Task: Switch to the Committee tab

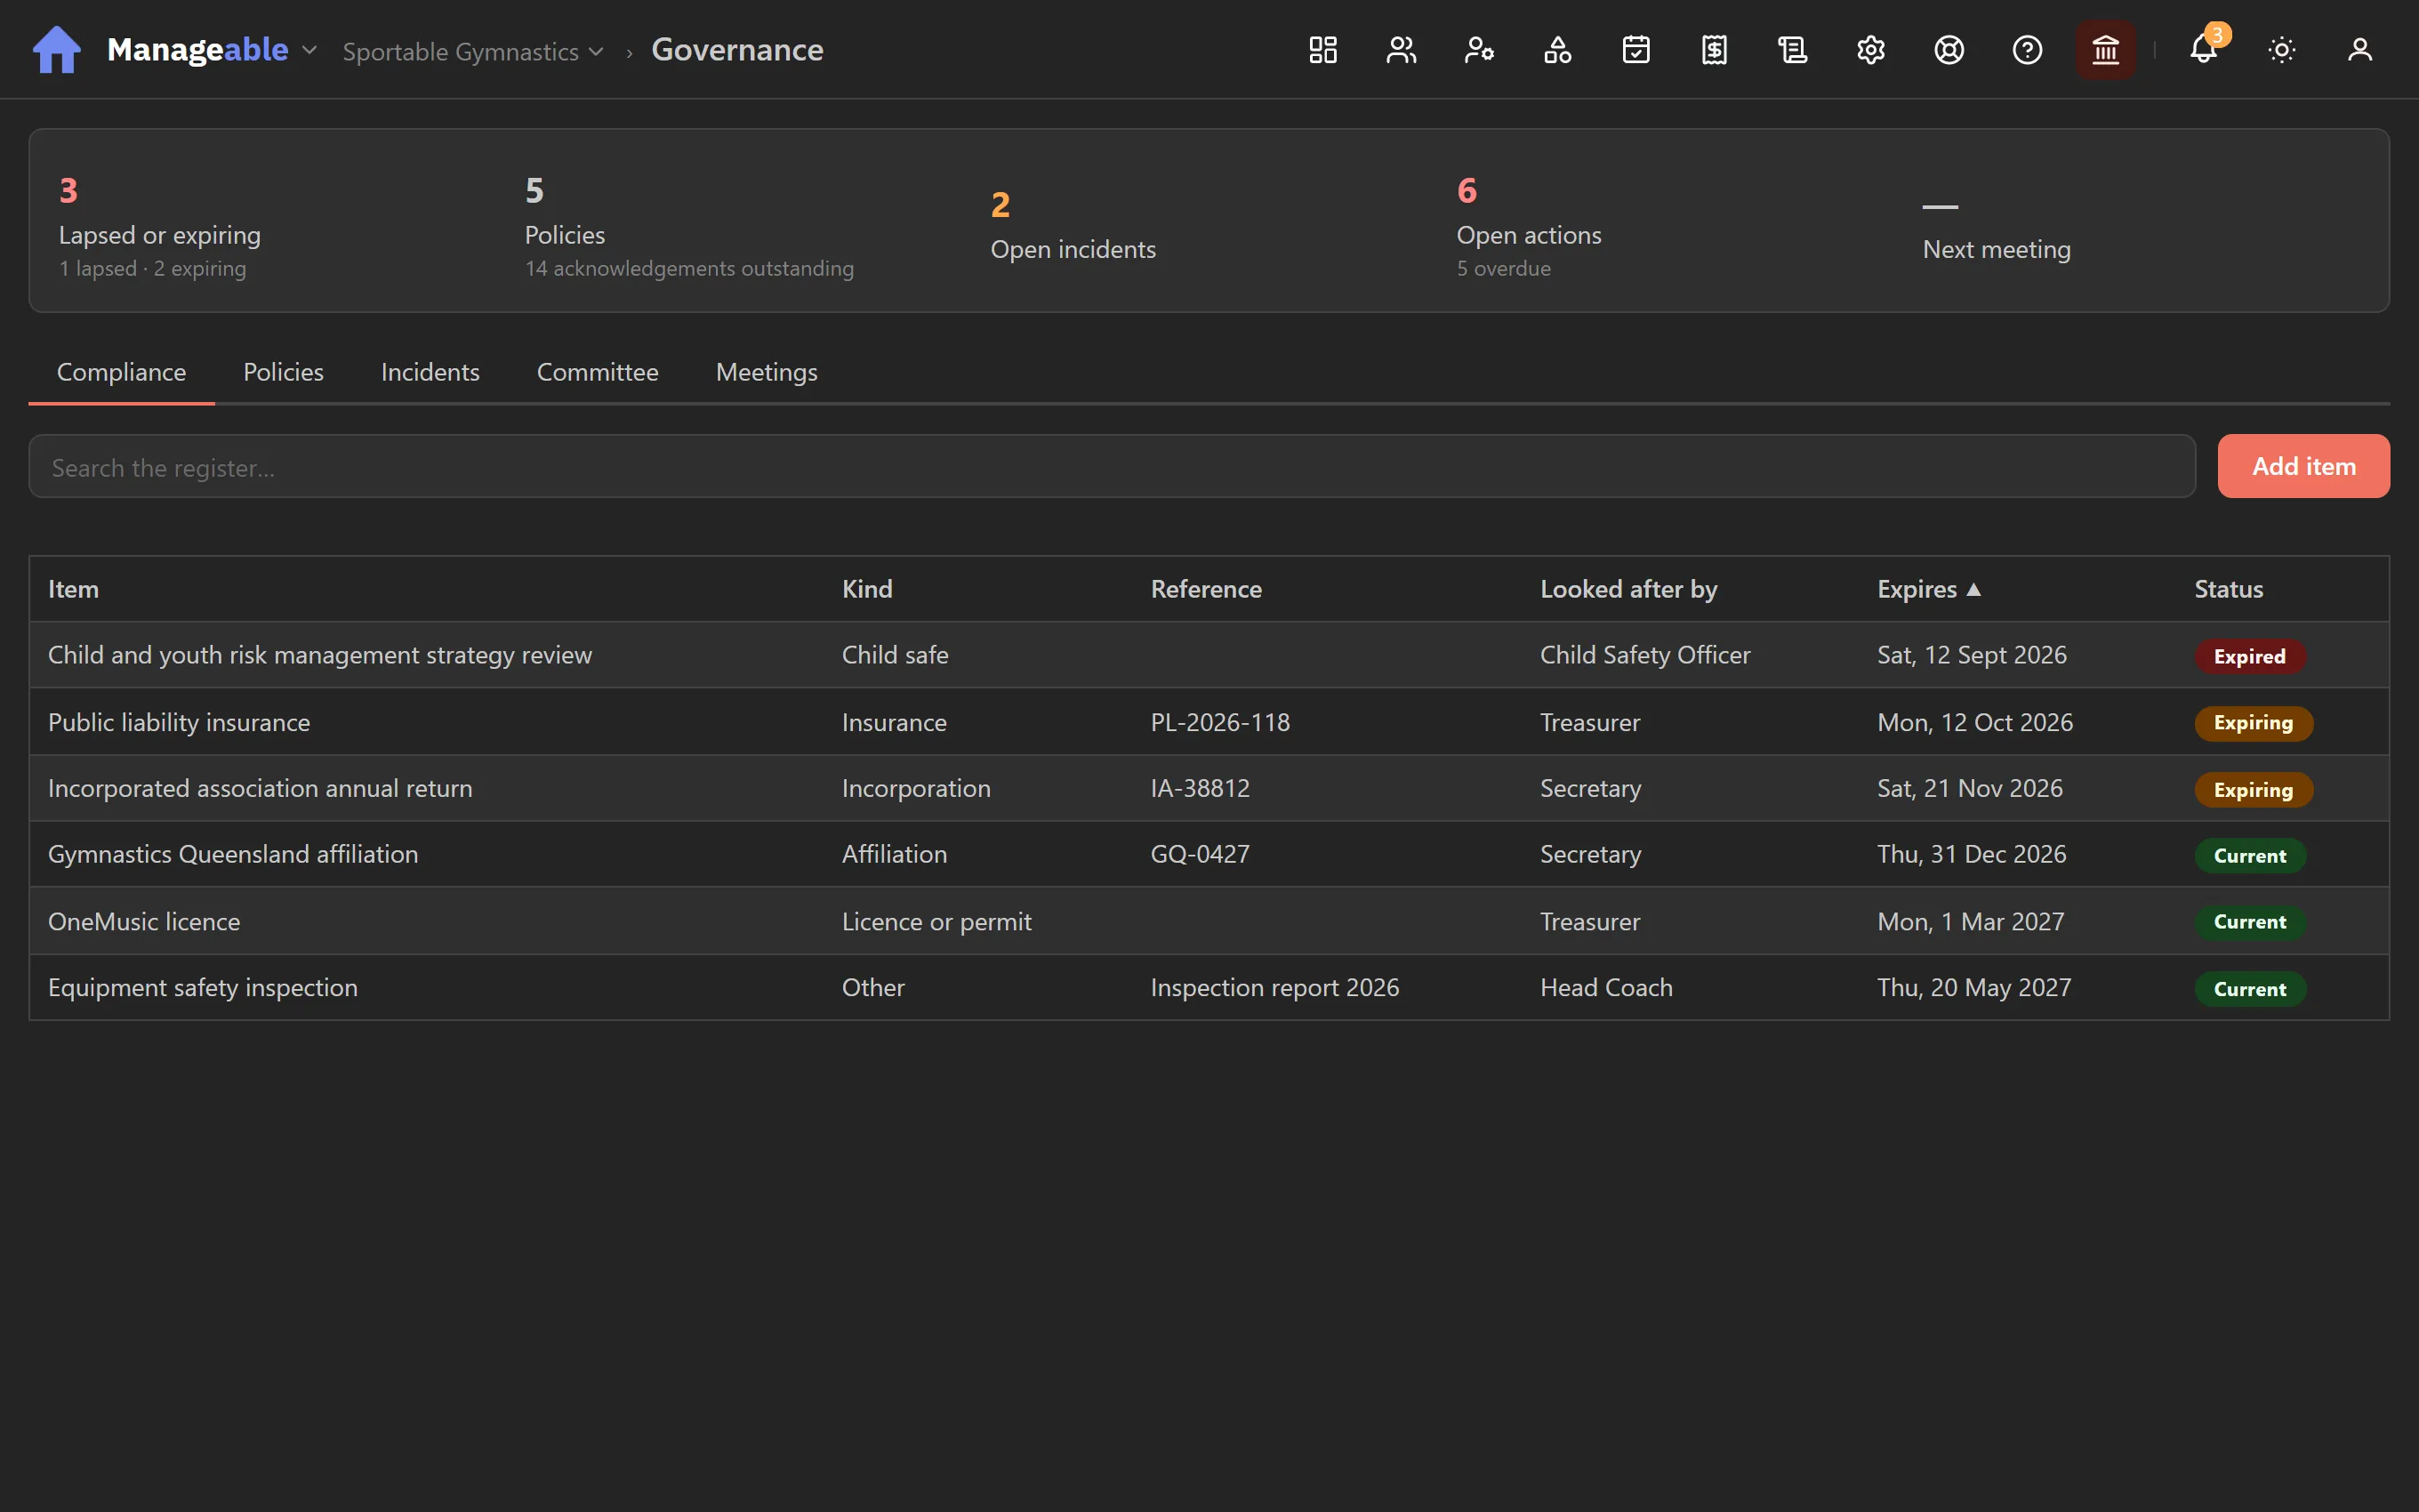Action: [x=598, y=372]
